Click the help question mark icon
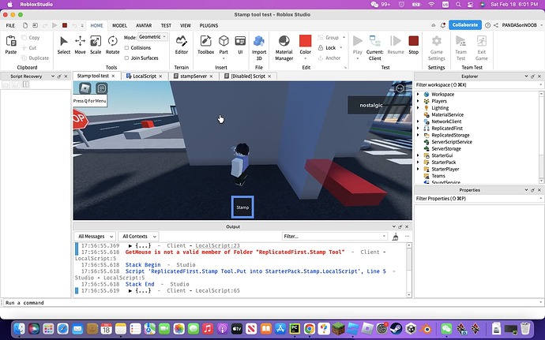The width and height of the screenshot is (545, 340). [487, 25]
